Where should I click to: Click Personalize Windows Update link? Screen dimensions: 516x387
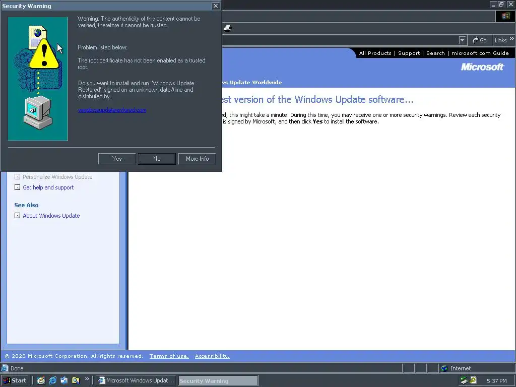pos(57,177)
